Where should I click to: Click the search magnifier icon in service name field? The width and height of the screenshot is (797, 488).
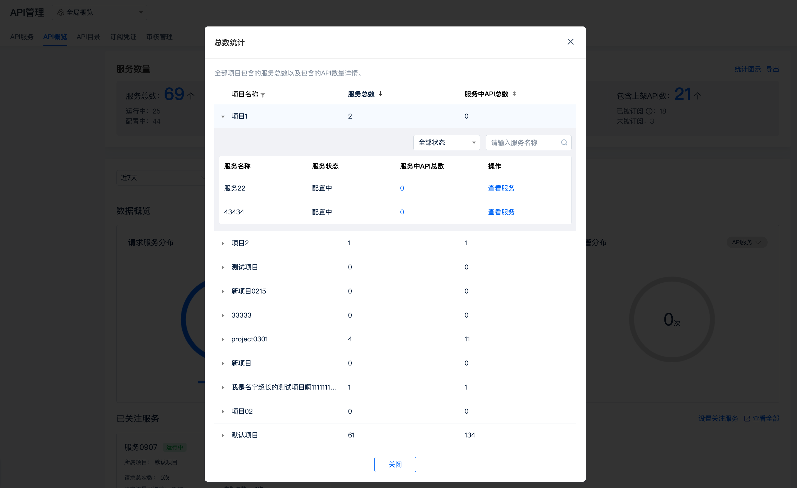(564, 143)
